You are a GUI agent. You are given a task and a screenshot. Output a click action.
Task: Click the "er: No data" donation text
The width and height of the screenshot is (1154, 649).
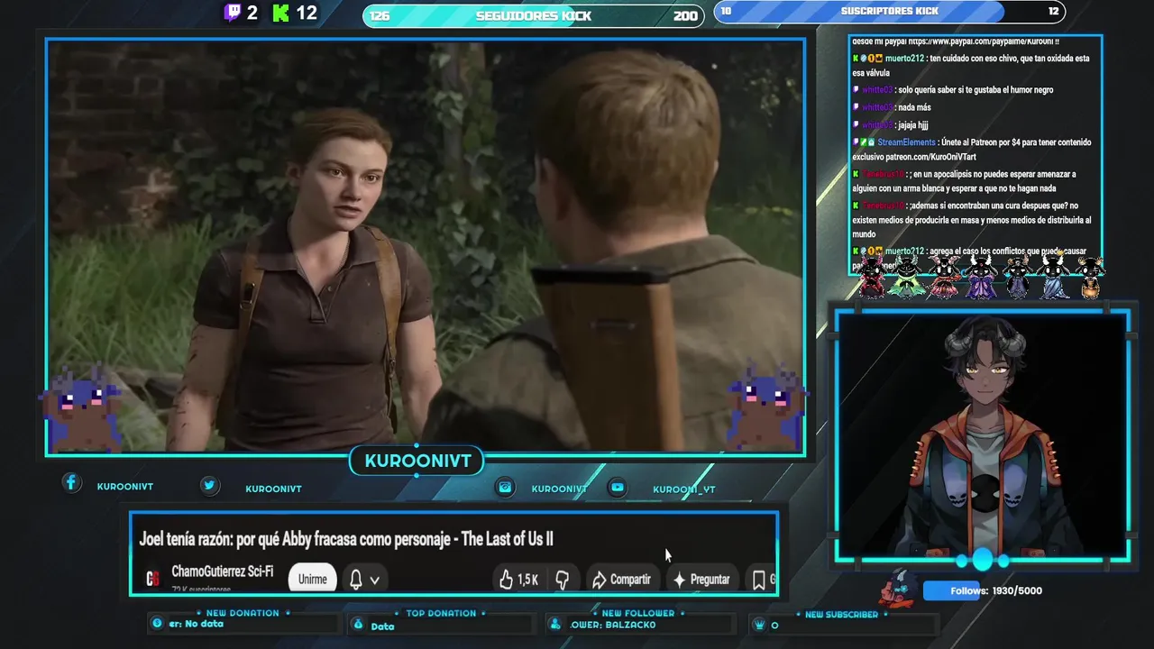pyautogui.click(x=196, y=624)
